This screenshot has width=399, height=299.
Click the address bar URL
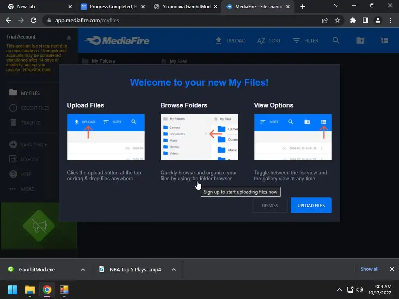click(x=87, y=20)
